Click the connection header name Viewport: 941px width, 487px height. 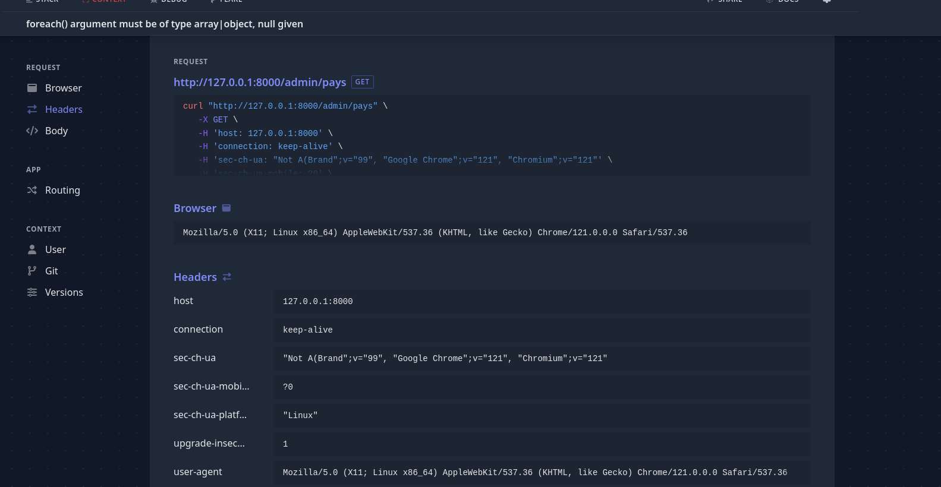click(198, 330)
